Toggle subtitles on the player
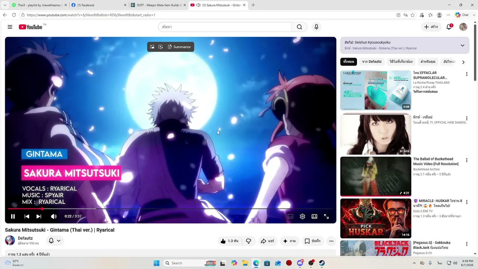 tap(291, 216)
